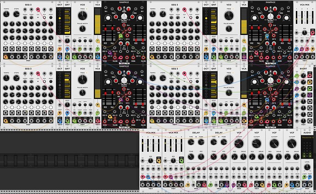Image resolution: width=316 pixels, height=194 pixels.
Task: Click the LEFT output jack on AUDIO module
Action: [x=304, y=184]
